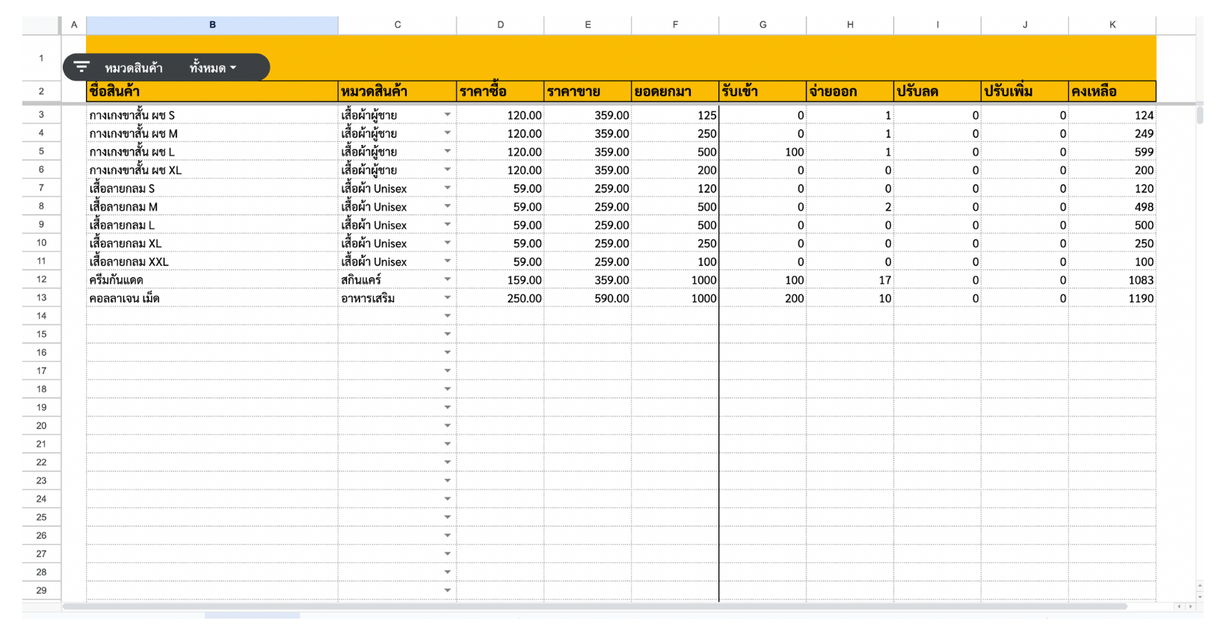Open category dropdown for เสื้อลายกลม S
1226x635 pixels.
[448, 188]
